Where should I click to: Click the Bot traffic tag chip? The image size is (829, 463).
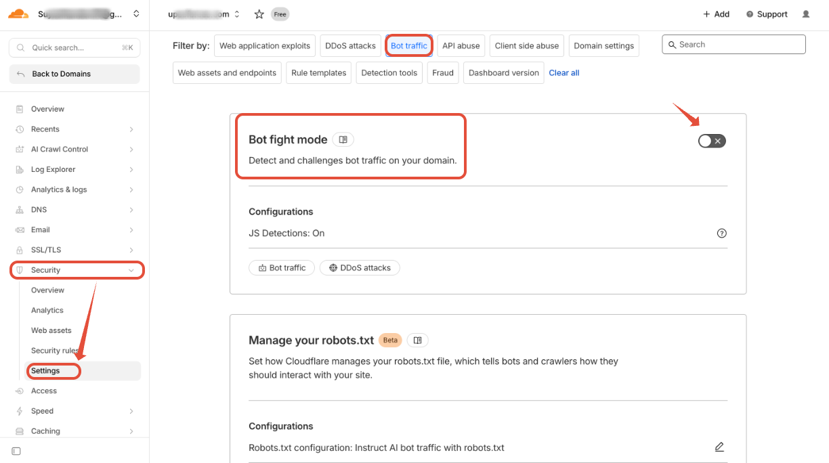(x=282, y=268)
